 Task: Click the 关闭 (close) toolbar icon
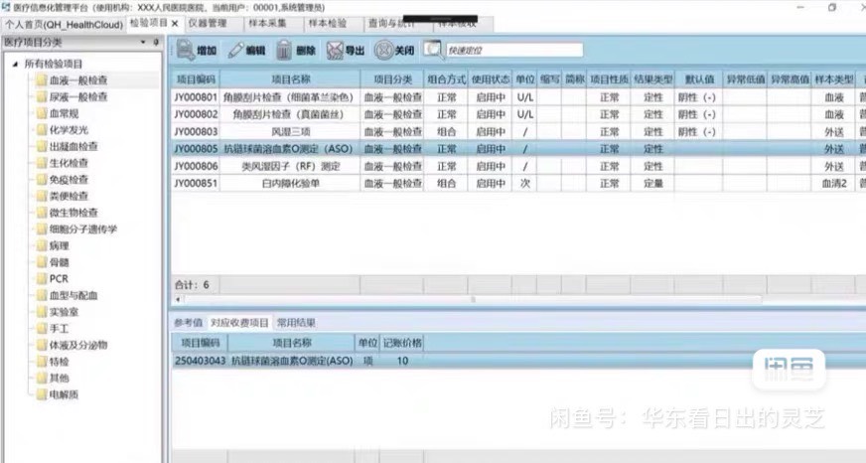click(x=383, y=51)
